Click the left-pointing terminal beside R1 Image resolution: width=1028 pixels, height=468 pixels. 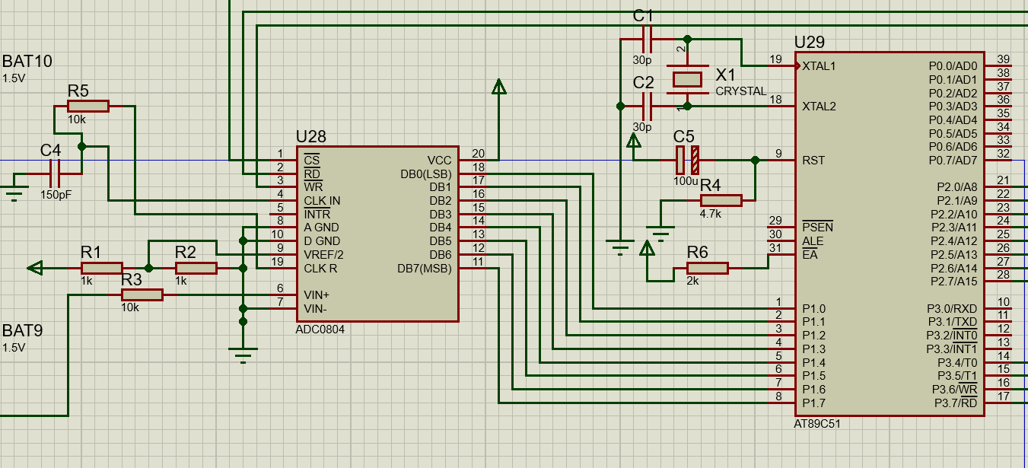35,268
